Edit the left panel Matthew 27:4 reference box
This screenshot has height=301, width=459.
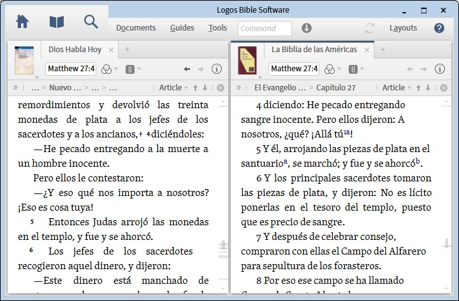pyautogui.click(x=71, y=69)
